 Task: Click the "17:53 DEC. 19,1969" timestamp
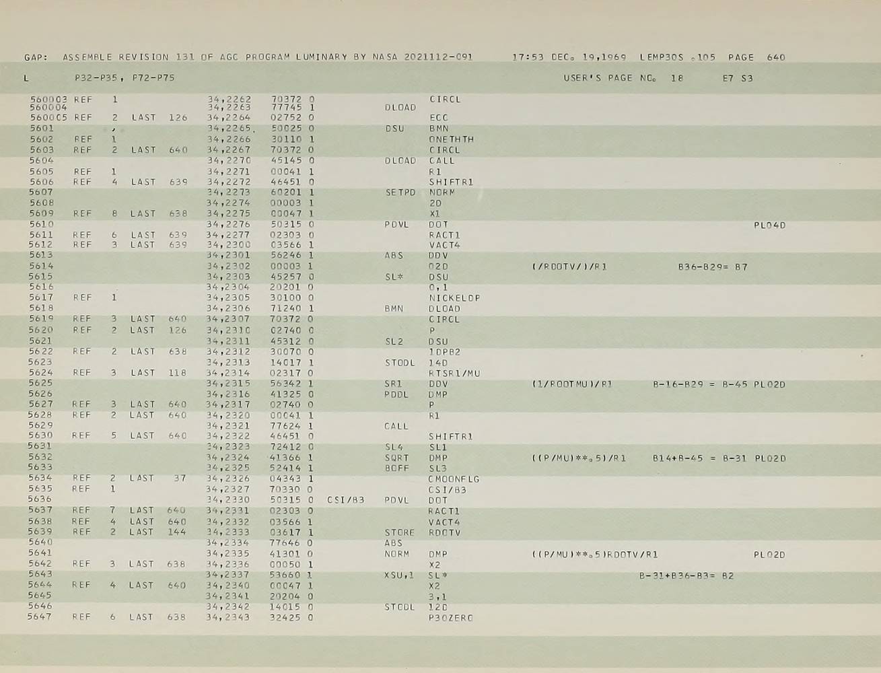(569, 57)
